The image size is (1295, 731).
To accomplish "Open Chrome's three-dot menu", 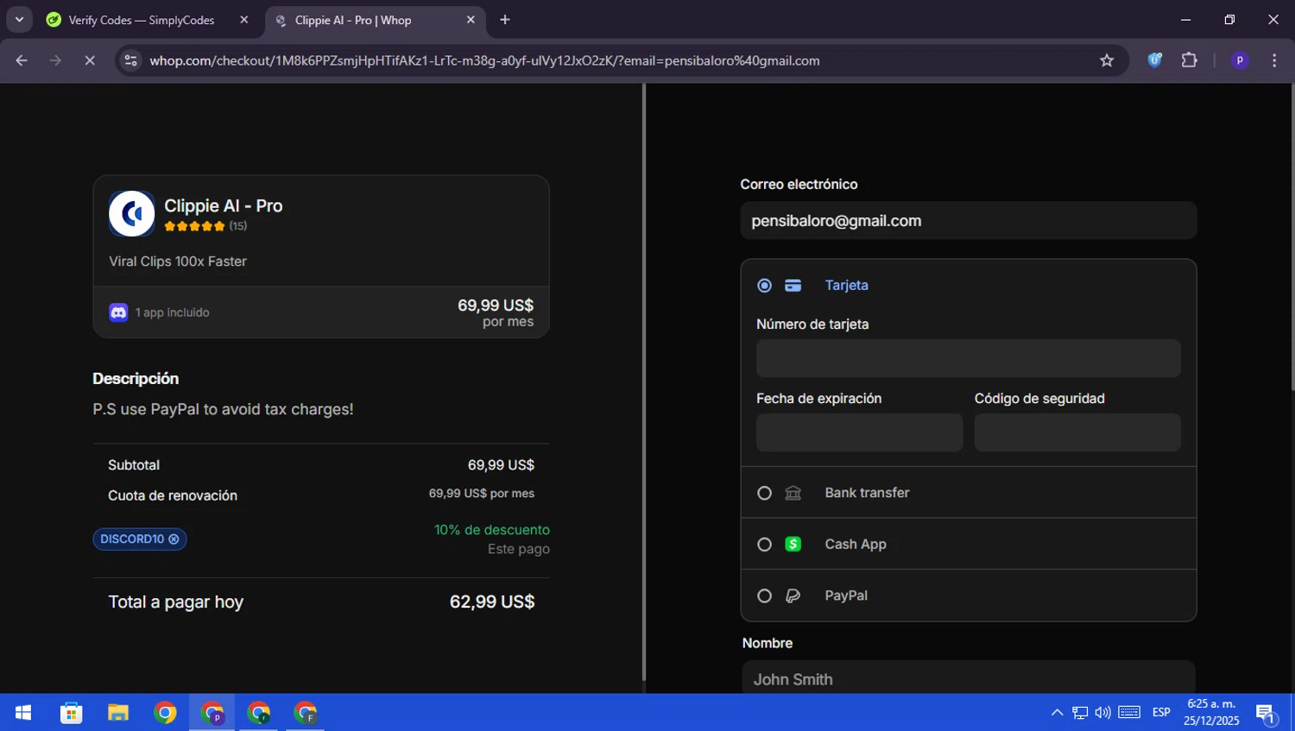I will [x=1274, y=60].
